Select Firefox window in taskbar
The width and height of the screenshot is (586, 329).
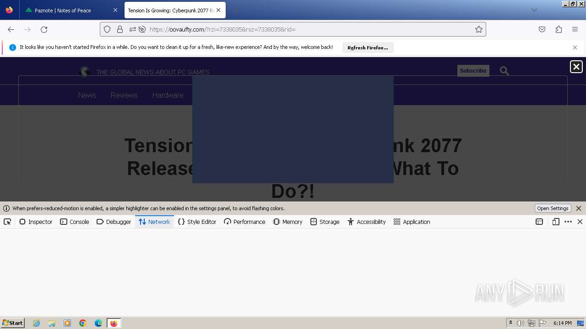click(x=114, y=323)
